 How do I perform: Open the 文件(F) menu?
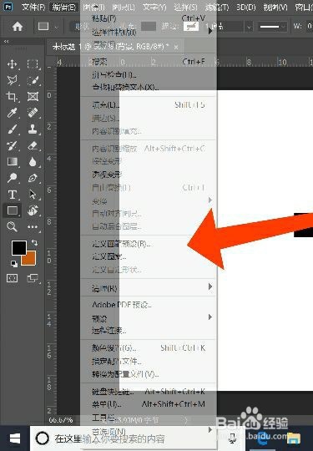33,7
